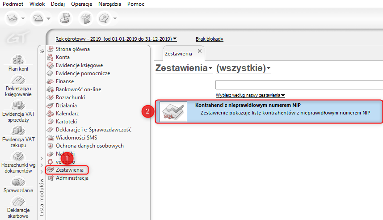This screenshot has height=220, width=383.
Task: Click the pin icon of module list
Action: [x=42, y=51]
